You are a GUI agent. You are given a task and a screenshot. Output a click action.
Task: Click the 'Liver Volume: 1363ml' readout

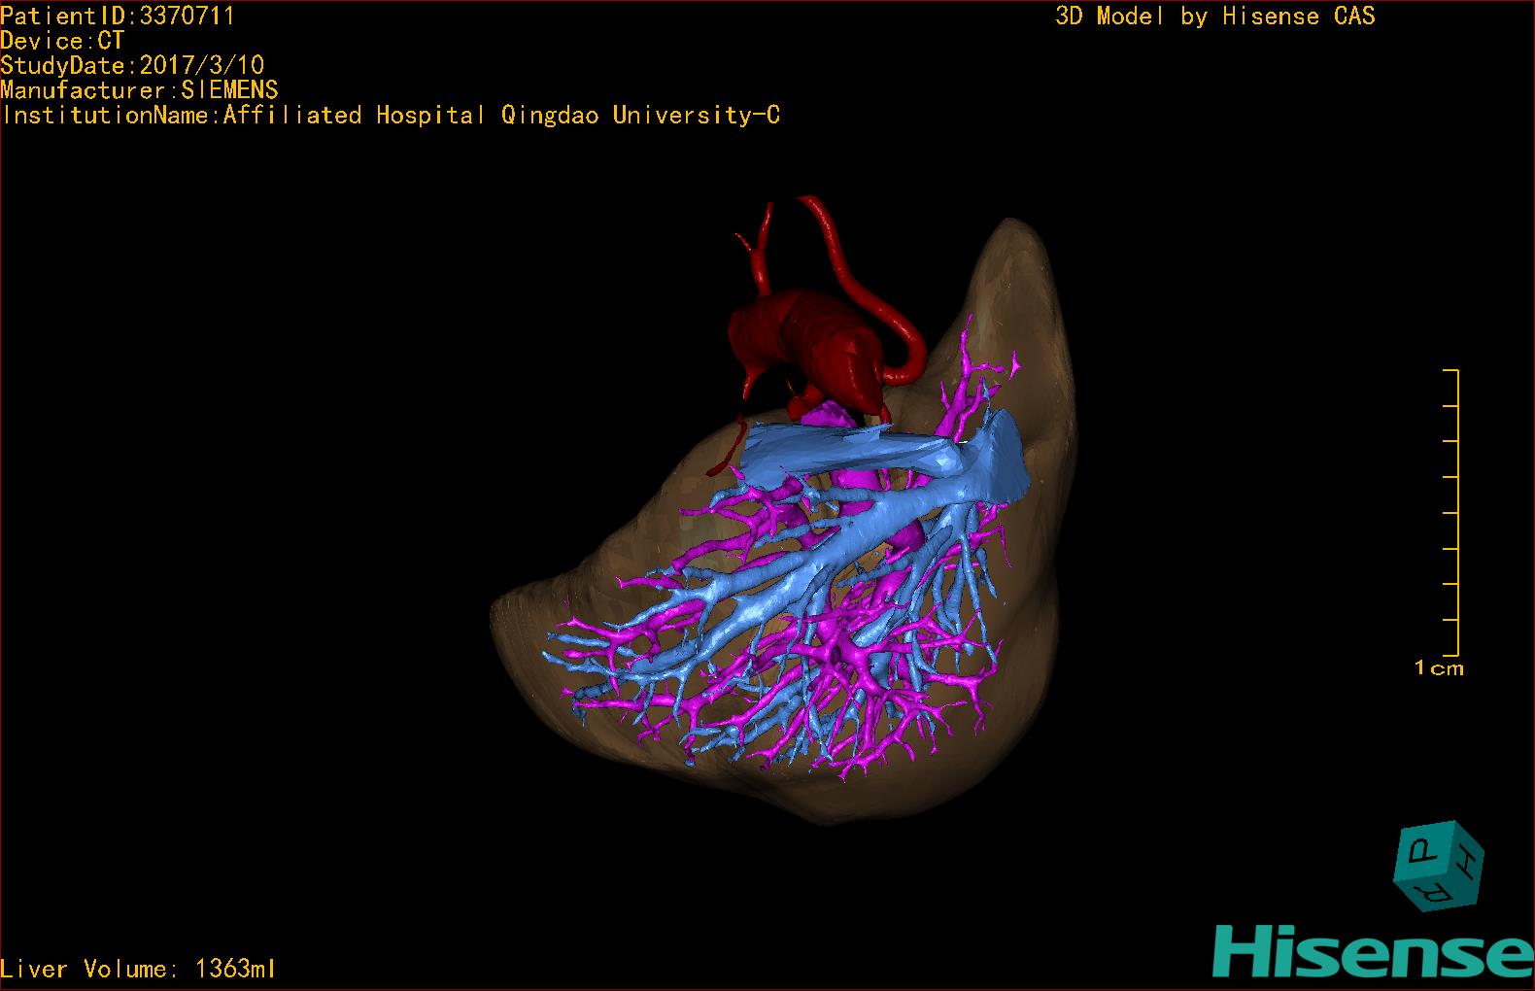tap(138, 969)
